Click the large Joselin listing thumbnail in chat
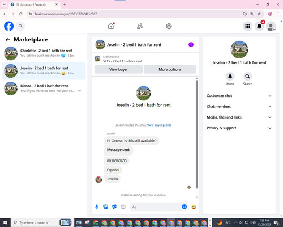Screen dimensions: 283x227 coord(143,93)
